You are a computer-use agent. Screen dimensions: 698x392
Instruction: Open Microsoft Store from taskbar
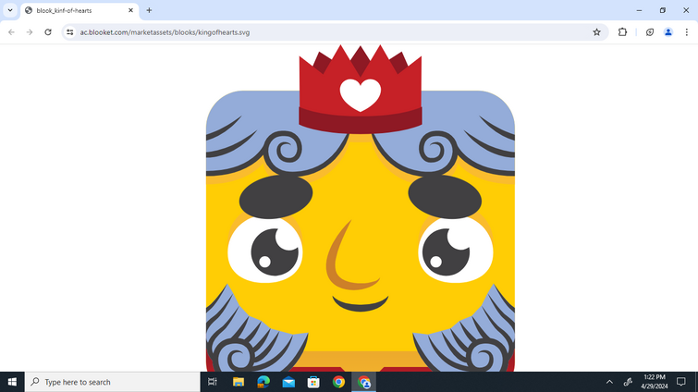(313, 382)
